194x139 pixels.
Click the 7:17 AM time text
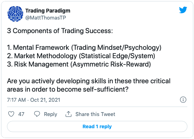16,100
